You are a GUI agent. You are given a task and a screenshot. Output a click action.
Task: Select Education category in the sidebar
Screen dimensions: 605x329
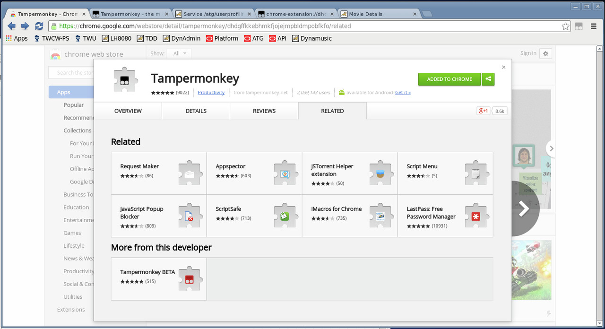(x=76, y=207)
